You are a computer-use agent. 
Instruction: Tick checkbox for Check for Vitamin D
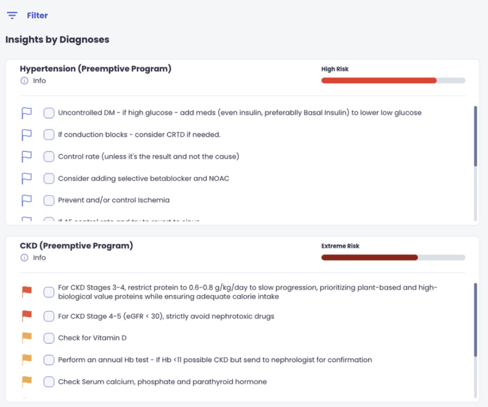49,338
